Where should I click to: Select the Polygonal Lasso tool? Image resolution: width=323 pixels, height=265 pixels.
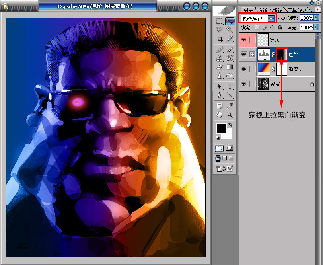[220, 30]
